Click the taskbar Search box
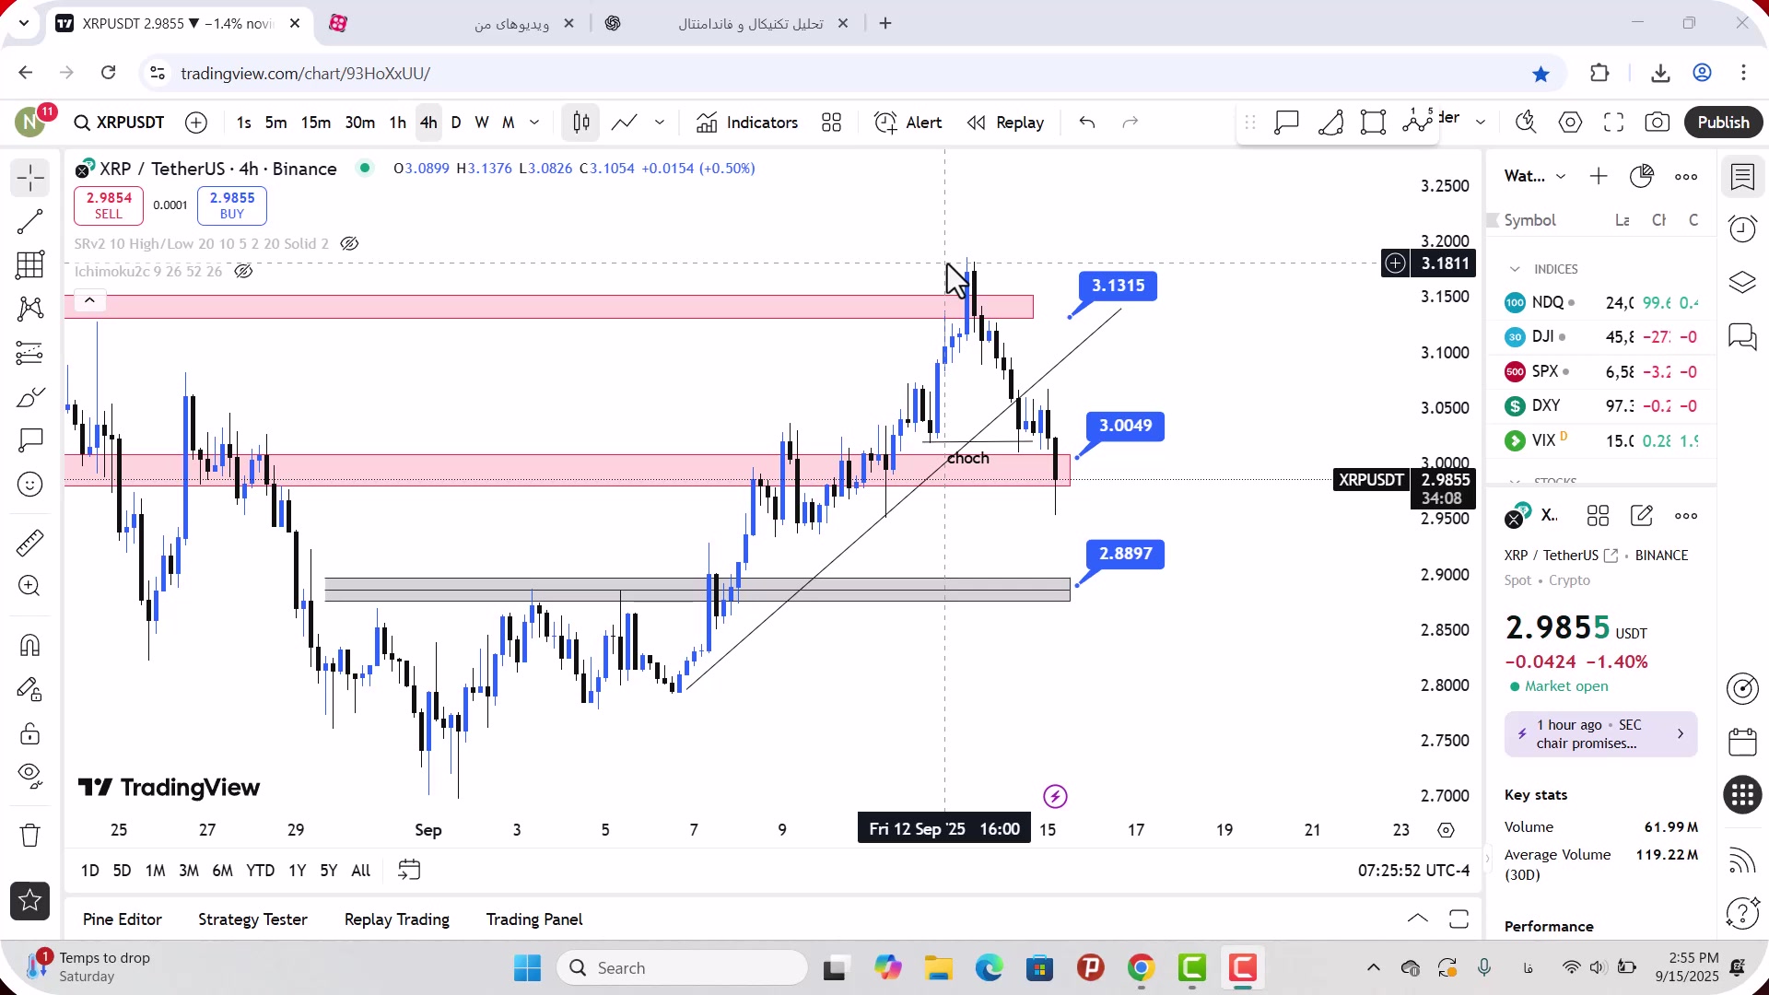 pyautogui.click(x=683, y=968)
